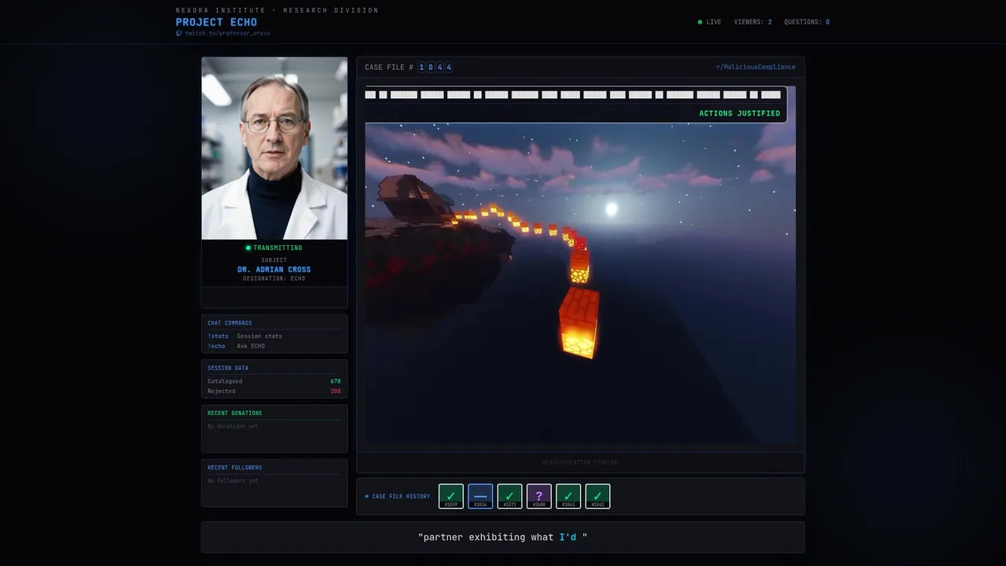Click the DR. ADRIAN CROSS name label
This screenshot has width=1006, height=566.
point(274,270)
